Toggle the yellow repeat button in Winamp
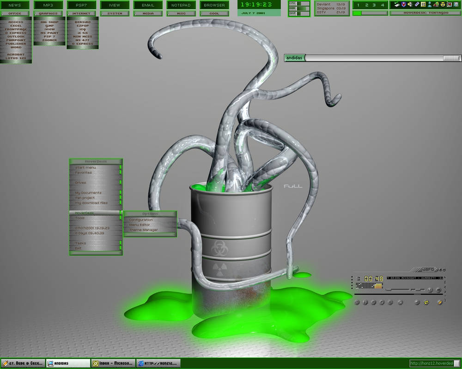Image resolution: width=462 pixels, height=369 pixels. coord(426,302)
